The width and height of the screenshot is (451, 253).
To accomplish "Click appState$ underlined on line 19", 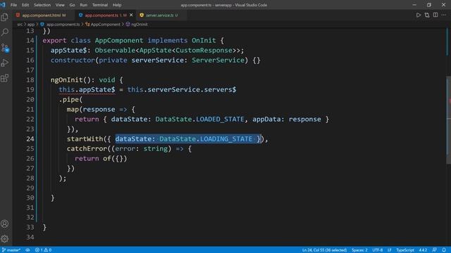I will (x=97, y=89).
